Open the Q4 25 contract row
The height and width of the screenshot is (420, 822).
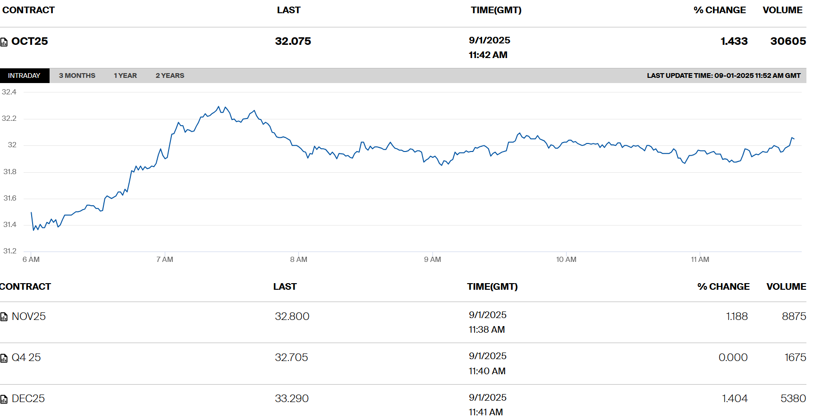point(26,358)
